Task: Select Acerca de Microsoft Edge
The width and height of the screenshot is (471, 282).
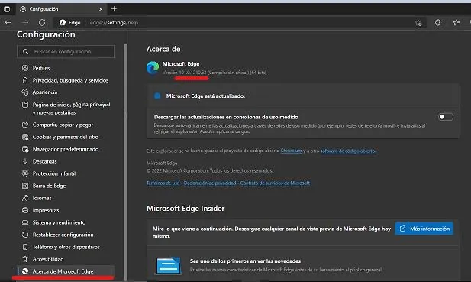Action: [66, 271]
